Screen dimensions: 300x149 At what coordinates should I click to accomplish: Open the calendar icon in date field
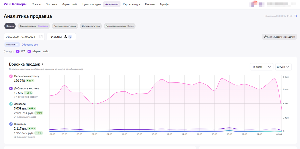point(41,37)
